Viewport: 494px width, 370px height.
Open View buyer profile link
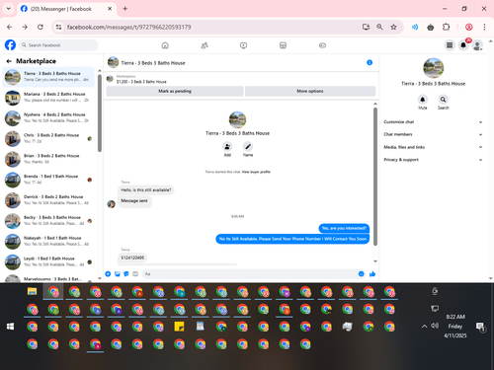pos(256,172)
